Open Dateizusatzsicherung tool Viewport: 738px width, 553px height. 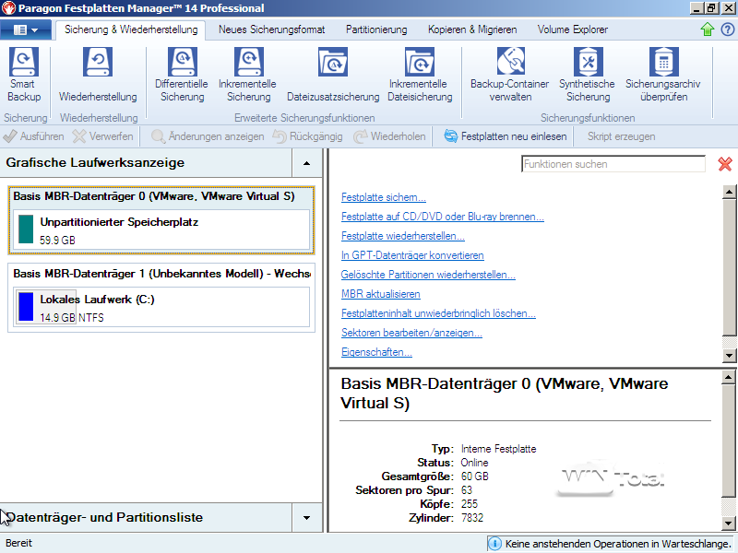pos(333,76)
